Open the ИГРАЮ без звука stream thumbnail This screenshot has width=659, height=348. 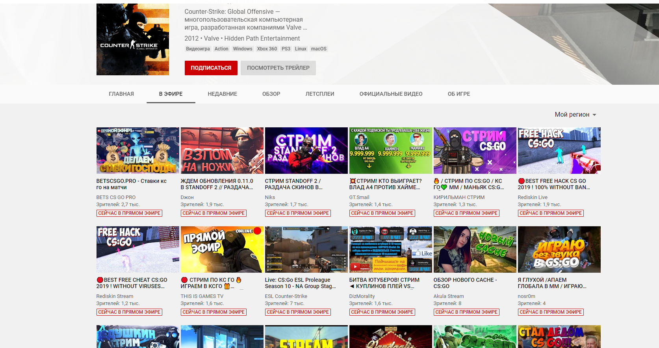pos(559,249)
